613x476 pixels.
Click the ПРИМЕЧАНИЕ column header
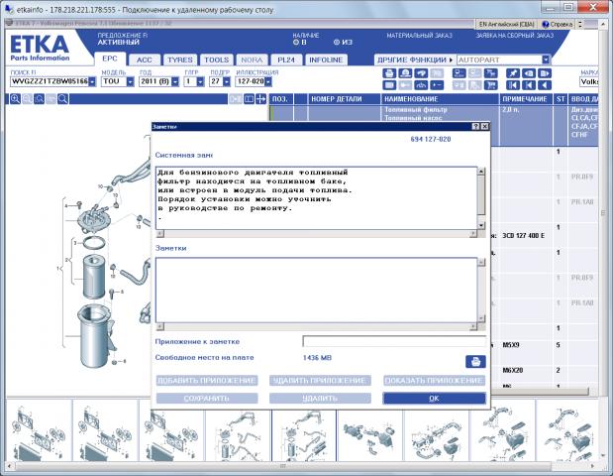(525, 99)
